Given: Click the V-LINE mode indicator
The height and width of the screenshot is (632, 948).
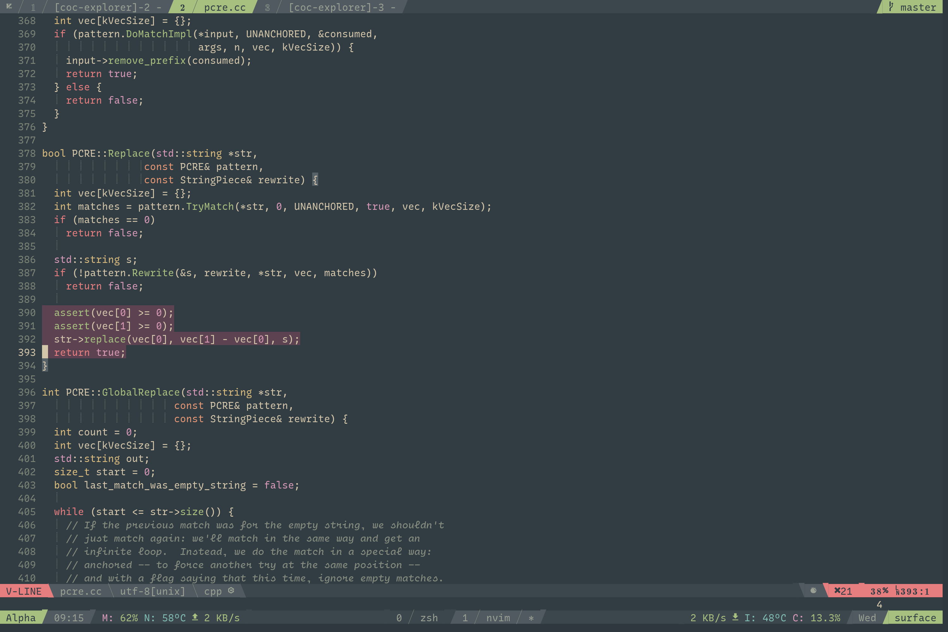Looking at the screenshot, I should (x=24, y=591).
